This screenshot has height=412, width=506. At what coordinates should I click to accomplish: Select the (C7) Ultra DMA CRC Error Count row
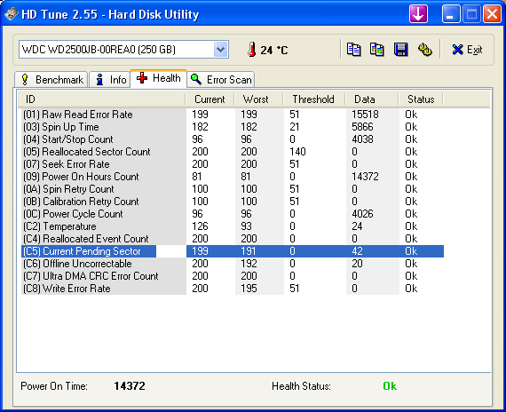233,276
